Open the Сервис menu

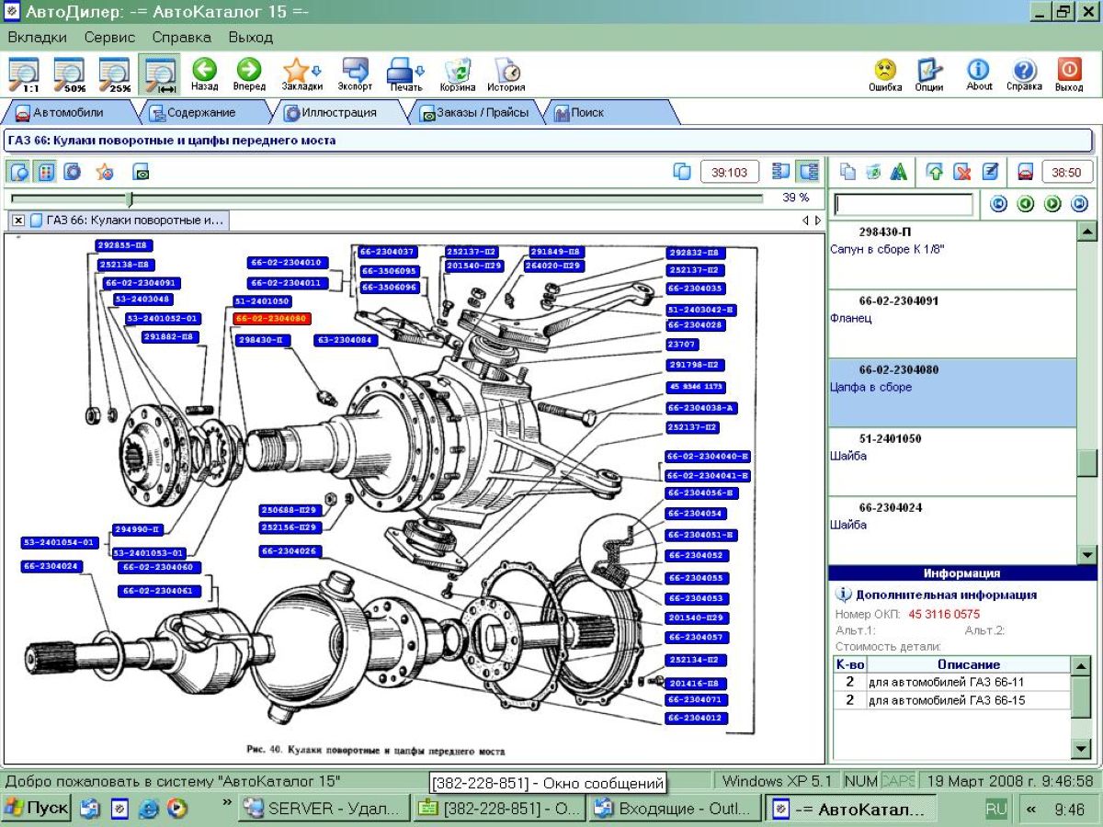(109, 38)
